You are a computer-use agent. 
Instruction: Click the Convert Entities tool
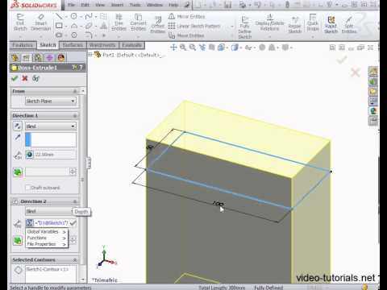[139, 23]
